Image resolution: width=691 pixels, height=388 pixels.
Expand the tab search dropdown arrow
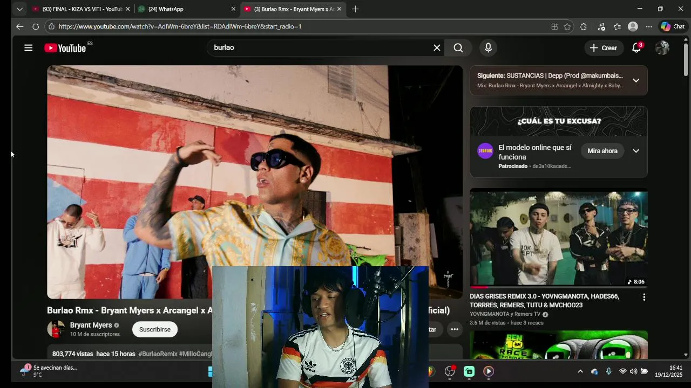[19, 9]
